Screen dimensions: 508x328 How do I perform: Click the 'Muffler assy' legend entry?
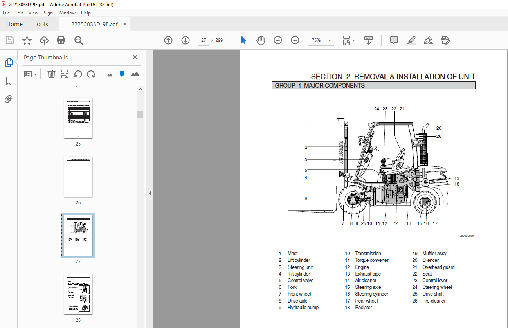click(x=434, y=254)
